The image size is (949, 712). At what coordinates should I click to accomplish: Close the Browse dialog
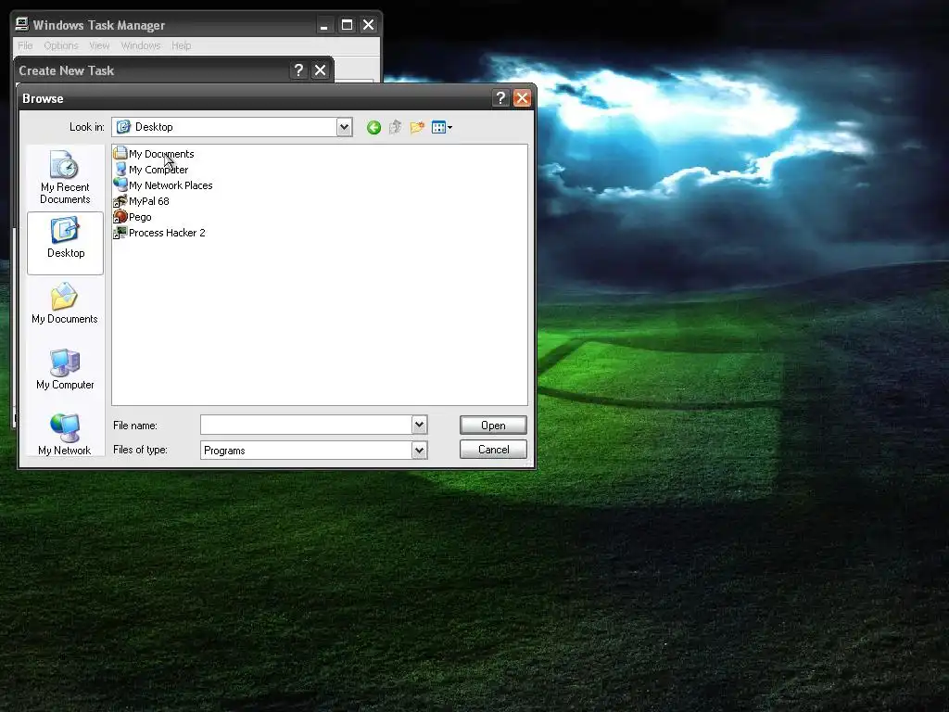coord(522,98)
